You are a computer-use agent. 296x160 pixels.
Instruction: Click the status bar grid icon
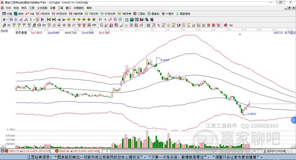click(2, 151)
